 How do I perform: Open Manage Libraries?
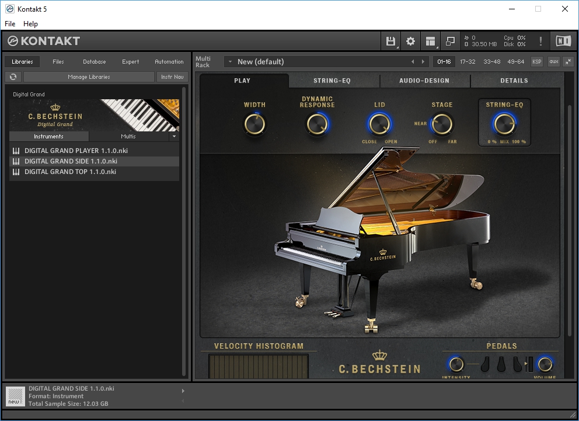point(89,77)
